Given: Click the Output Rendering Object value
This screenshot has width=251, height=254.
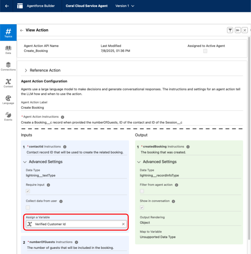Looking at the screenshot, I should [x=145, y=223].
